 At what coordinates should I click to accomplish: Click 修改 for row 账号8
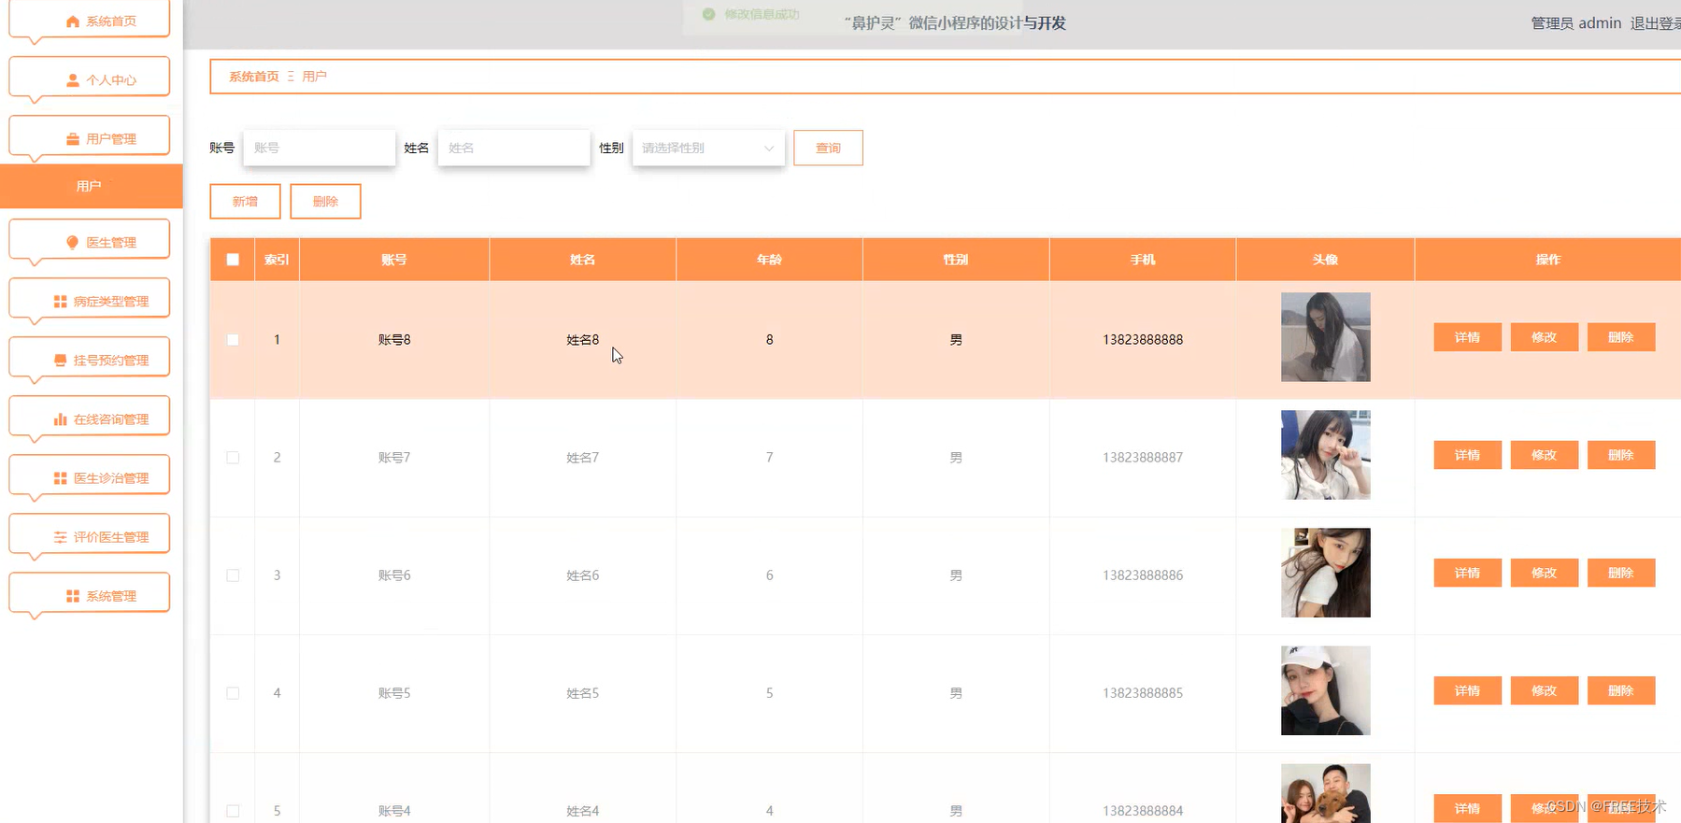[1544, 337]
